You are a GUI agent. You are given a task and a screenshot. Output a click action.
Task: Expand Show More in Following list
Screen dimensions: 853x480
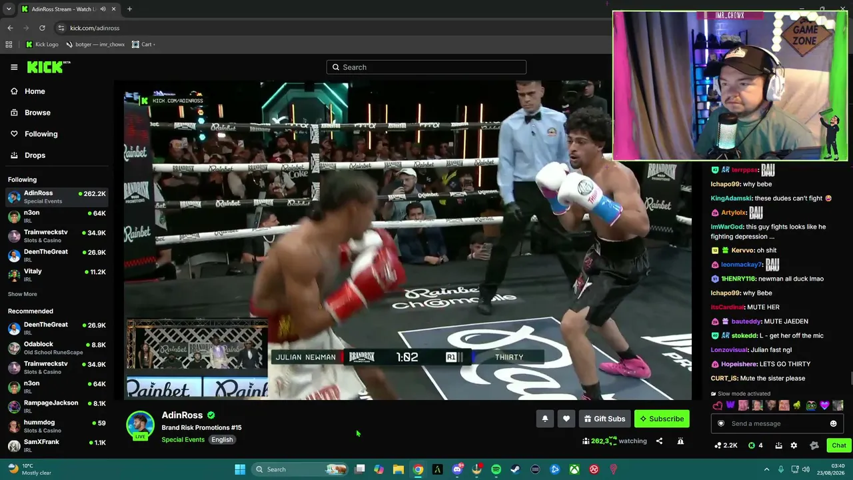23,294
